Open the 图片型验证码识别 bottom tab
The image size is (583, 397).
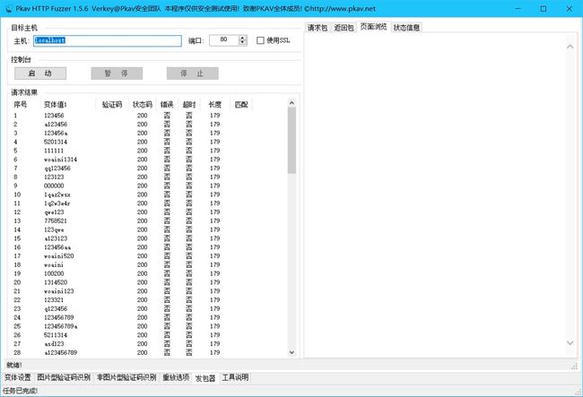[64, 377]
